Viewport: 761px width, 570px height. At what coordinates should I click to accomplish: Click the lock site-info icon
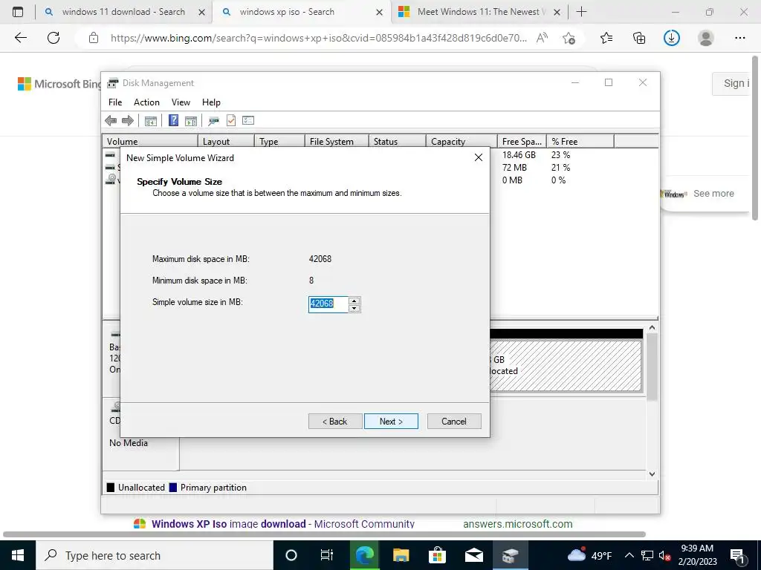coord(94,38)
